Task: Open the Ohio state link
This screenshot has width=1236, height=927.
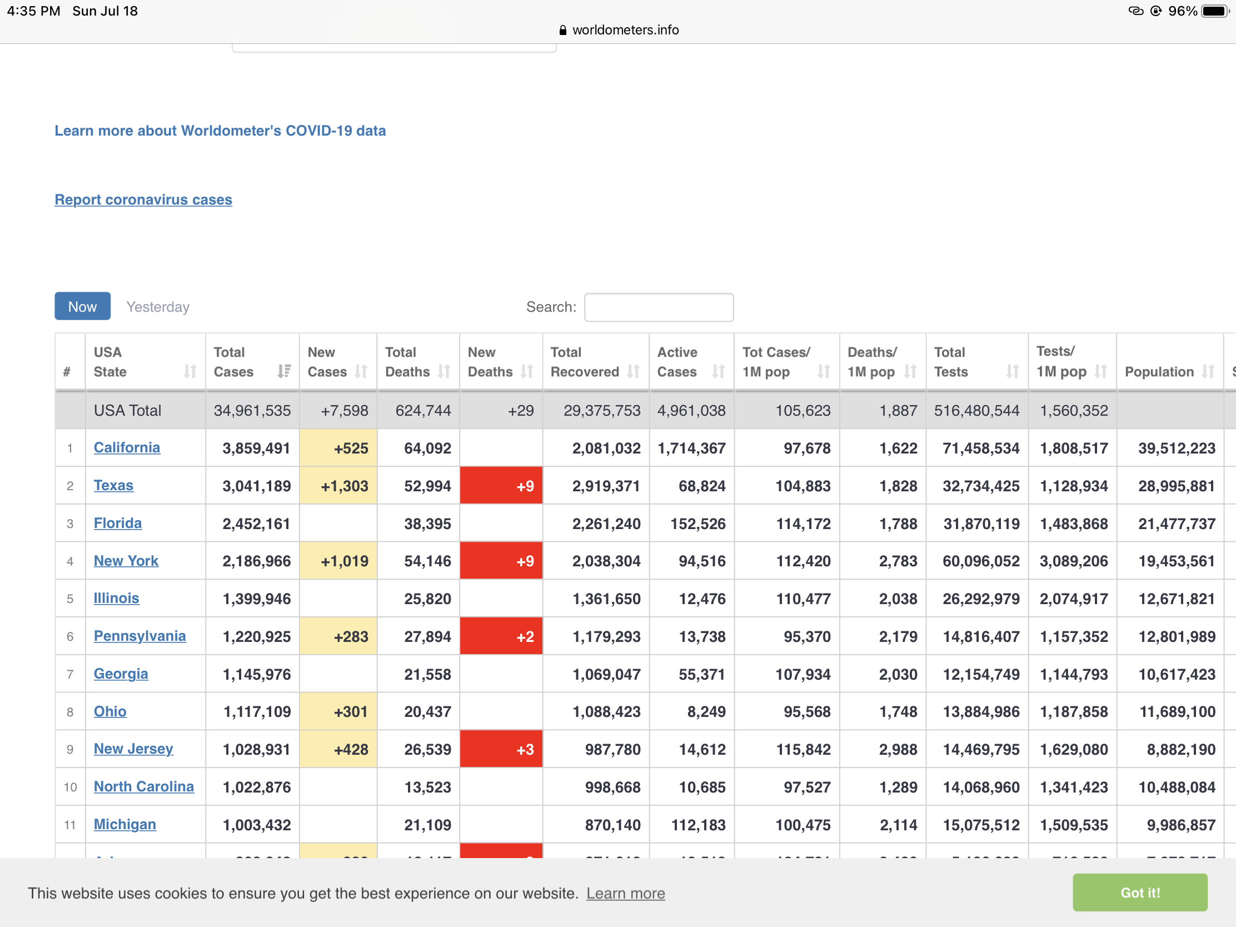Action: tap(110, 711)
